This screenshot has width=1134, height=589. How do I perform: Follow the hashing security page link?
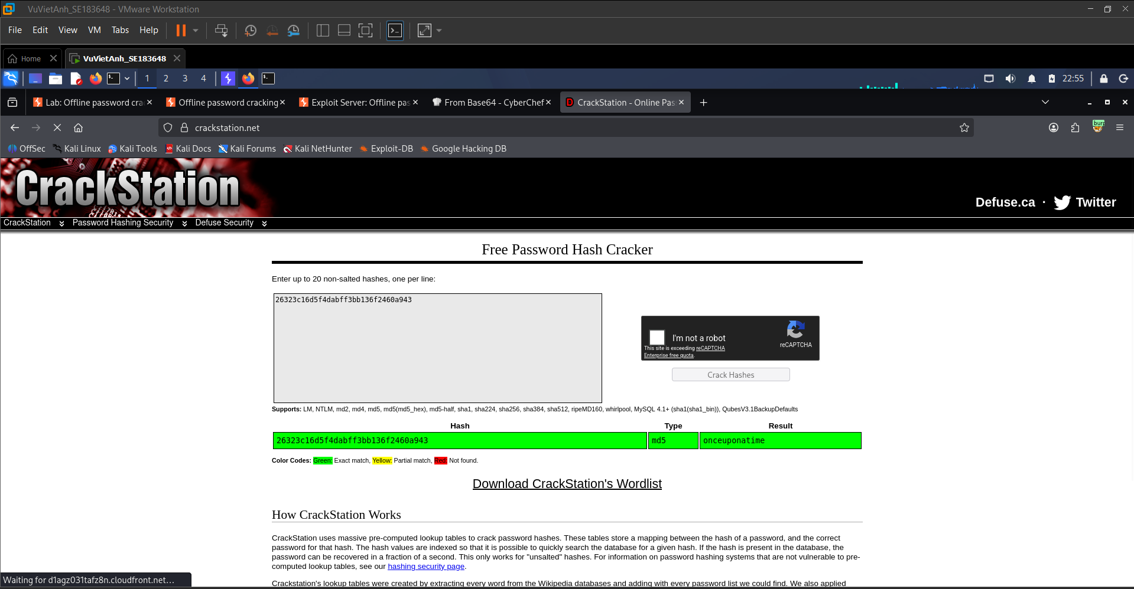click(426, 567)
